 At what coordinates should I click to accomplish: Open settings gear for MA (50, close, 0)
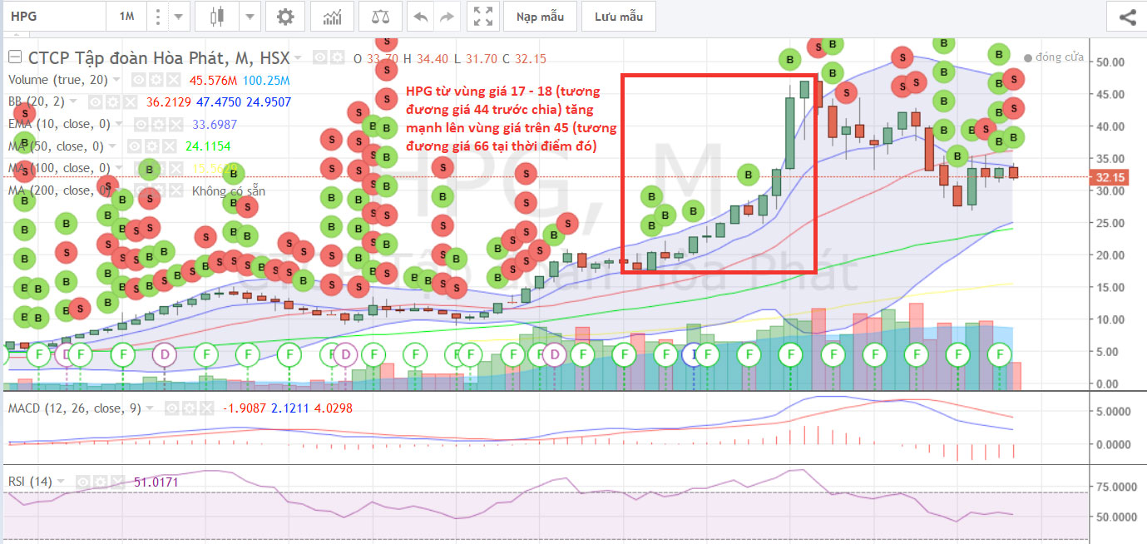pos(152,146)
